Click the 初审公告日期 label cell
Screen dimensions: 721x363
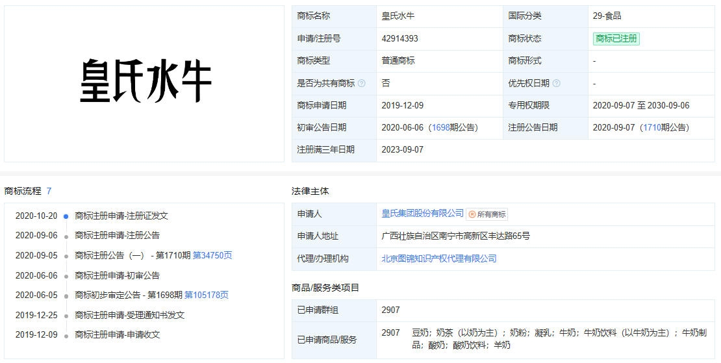coord(334,128)
